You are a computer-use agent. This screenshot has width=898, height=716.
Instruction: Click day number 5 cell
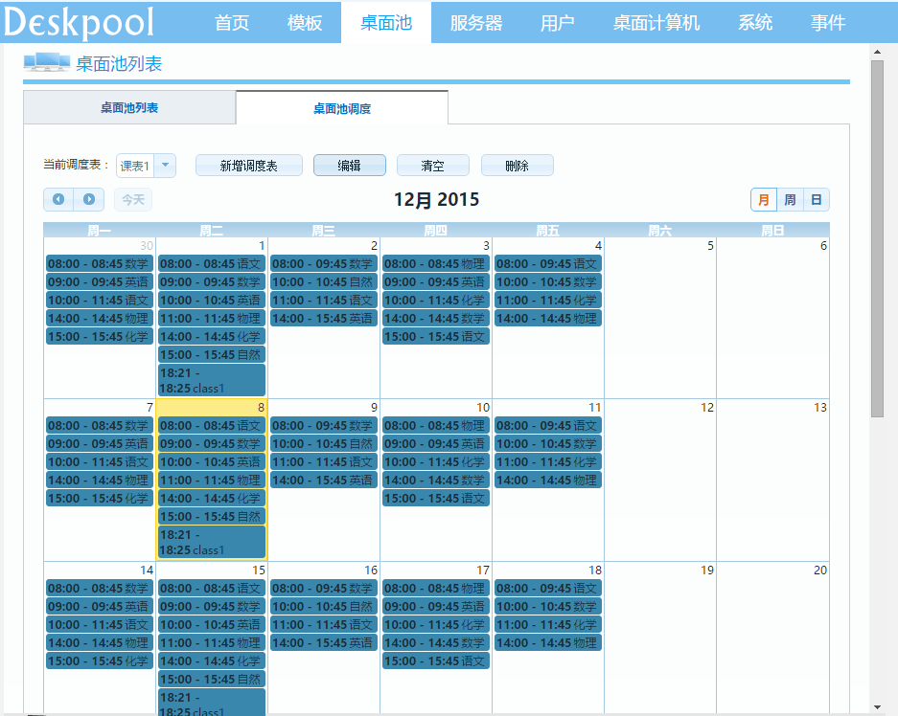[x=659, y=318]
